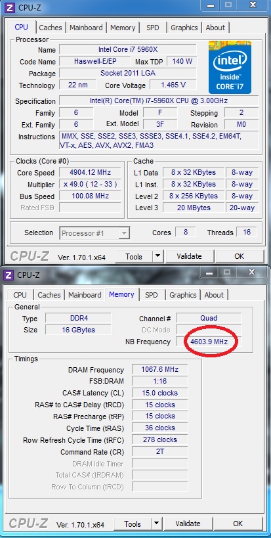This screenshot has width=271, height=538.
Task: Click FSB:DRAM ratio value 1:16
Action: (x=159, y=381)
